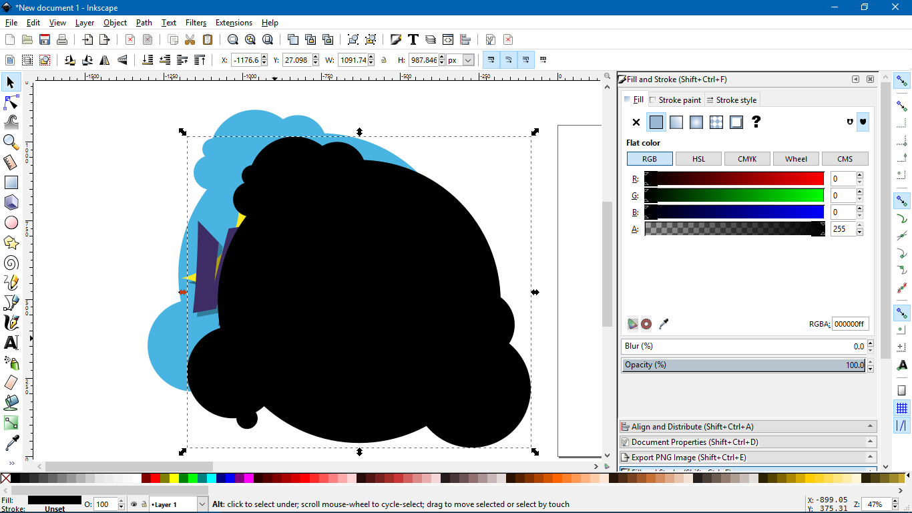Open the Filters menu
Screen dimensions: 912x513
pos(195,22)
